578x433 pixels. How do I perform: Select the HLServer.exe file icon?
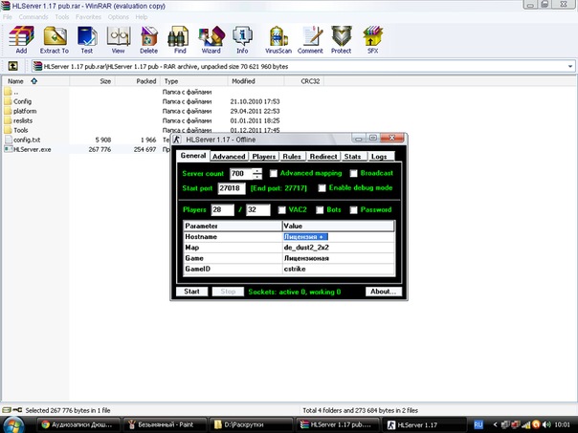tap(8, 149)
